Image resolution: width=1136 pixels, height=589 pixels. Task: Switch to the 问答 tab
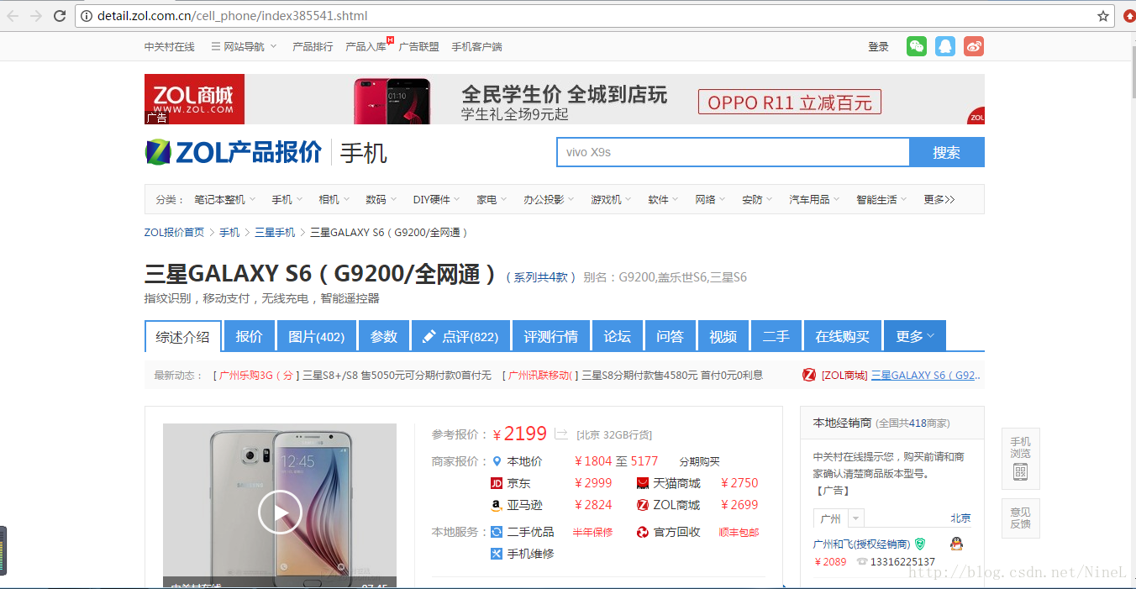tap(671, 336)
